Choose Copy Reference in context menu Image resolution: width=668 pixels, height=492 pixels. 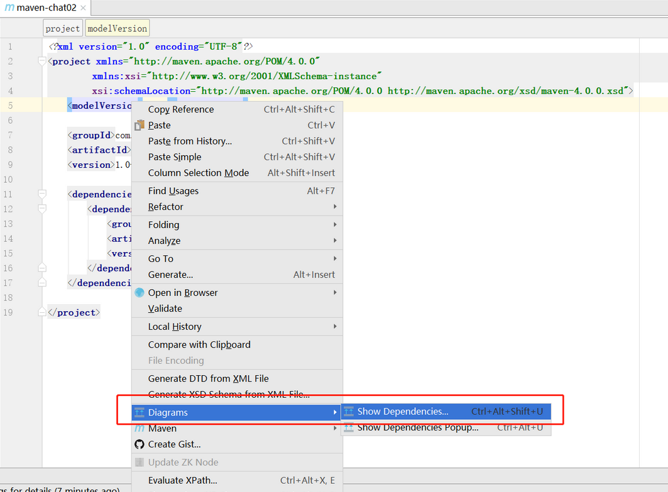pos(181,109)
